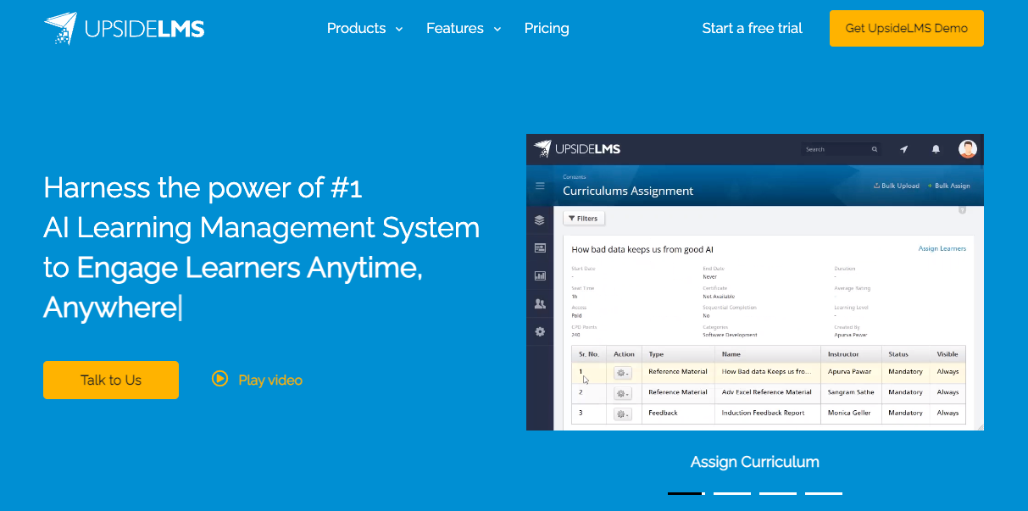This screenshot has width=1028, height=511.
Task: Click the Curriculums Assignment title in the demo
Action: (628, 191)
